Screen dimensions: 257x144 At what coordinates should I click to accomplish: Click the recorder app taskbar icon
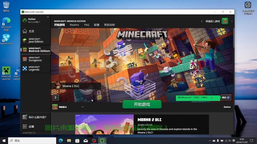pyautogui.click(x=94, y=141)
